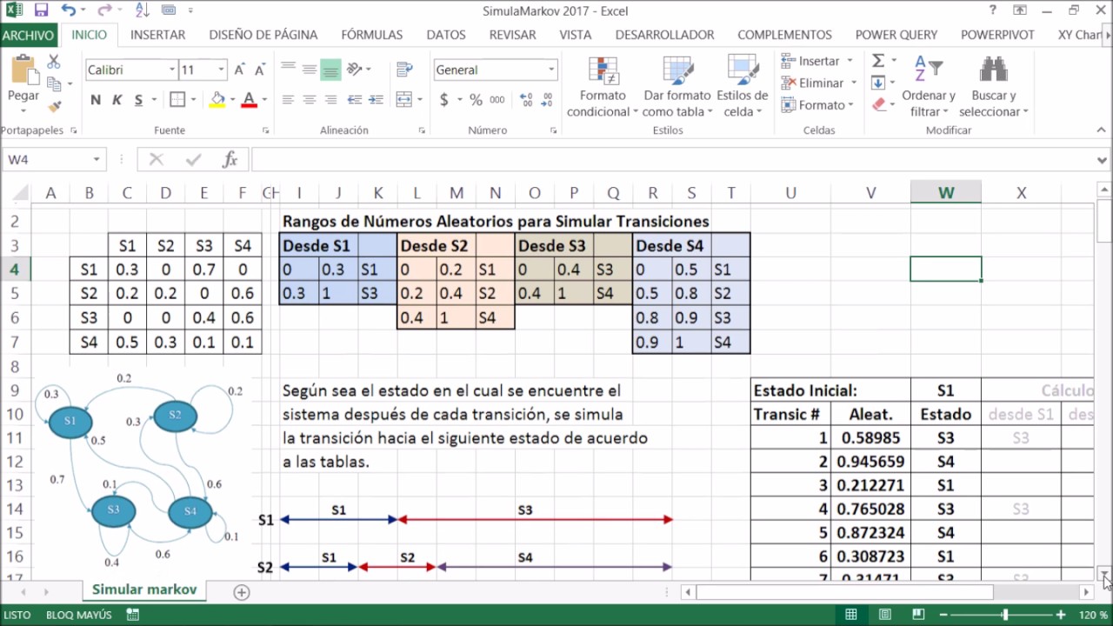The width and height of the screenshot is (1113, 626).
Task: Open the font size 11 dropdown
Action: coord(222,70)
